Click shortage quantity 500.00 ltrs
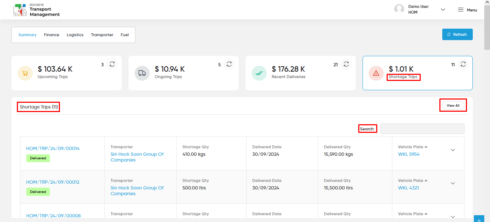 194,188
